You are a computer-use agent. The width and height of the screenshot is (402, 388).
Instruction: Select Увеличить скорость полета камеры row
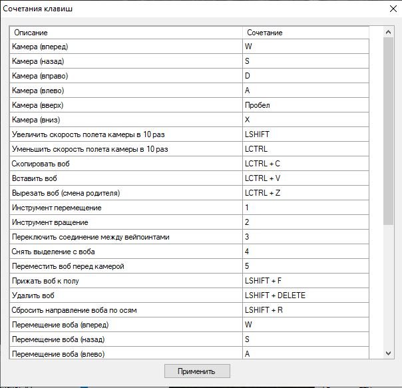point(126,134)
